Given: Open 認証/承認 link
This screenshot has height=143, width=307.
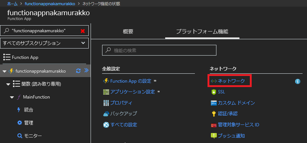Looking at the screenshot, I should tap(228, 114).
